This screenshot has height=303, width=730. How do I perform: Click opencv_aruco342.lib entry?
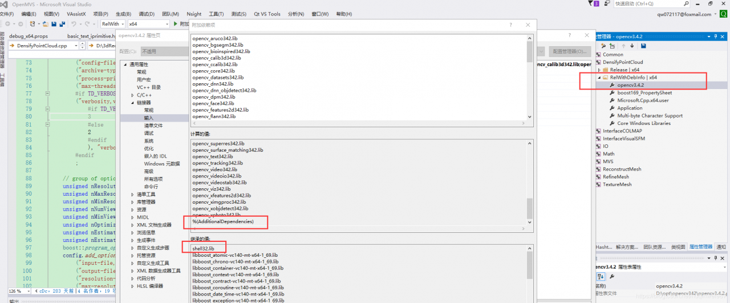[215, 38]
